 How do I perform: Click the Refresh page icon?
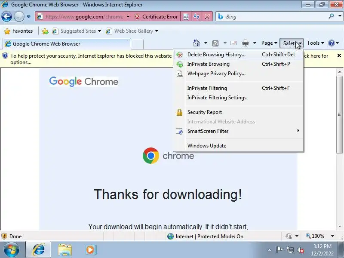(197, 17)
